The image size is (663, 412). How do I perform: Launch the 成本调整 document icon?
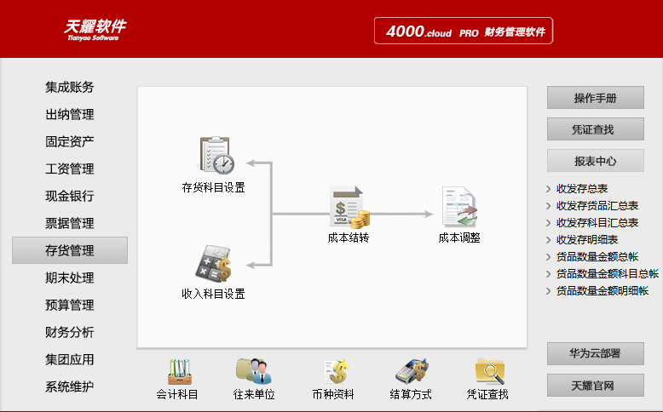(459, 207)
